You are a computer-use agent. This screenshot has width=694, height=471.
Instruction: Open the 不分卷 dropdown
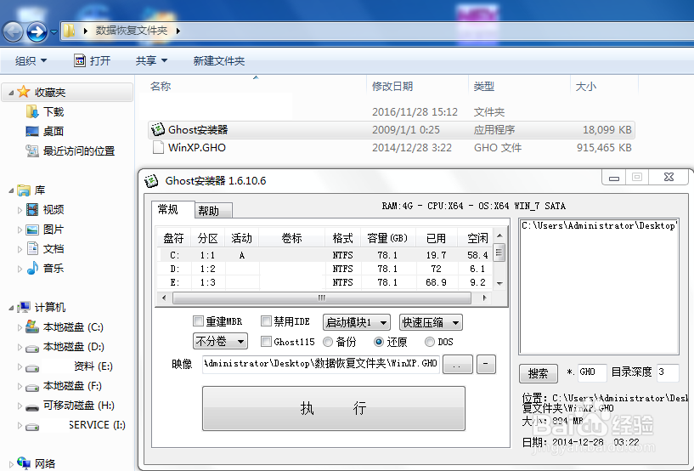220,341
